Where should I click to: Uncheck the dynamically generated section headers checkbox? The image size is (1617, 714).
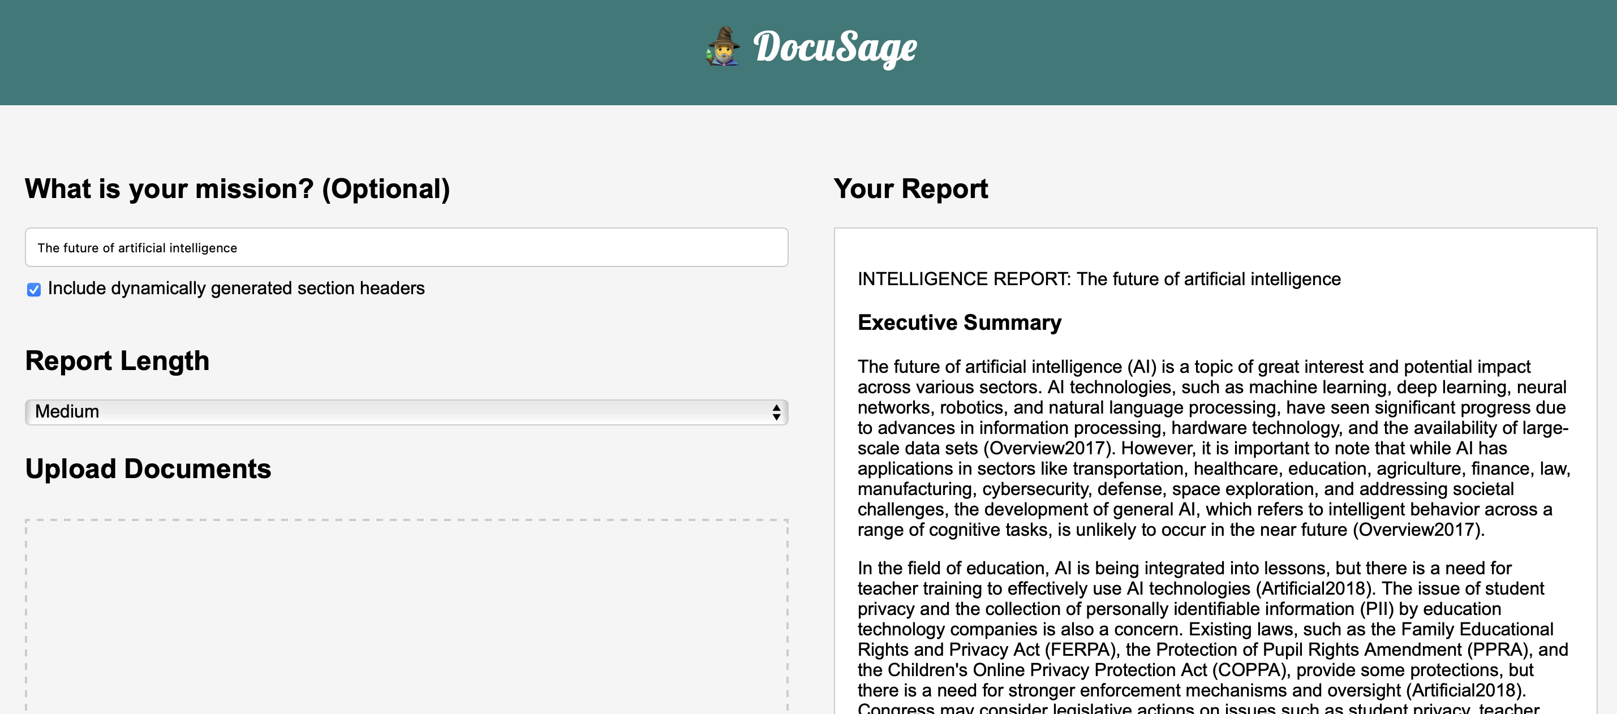tap(34, 289)
